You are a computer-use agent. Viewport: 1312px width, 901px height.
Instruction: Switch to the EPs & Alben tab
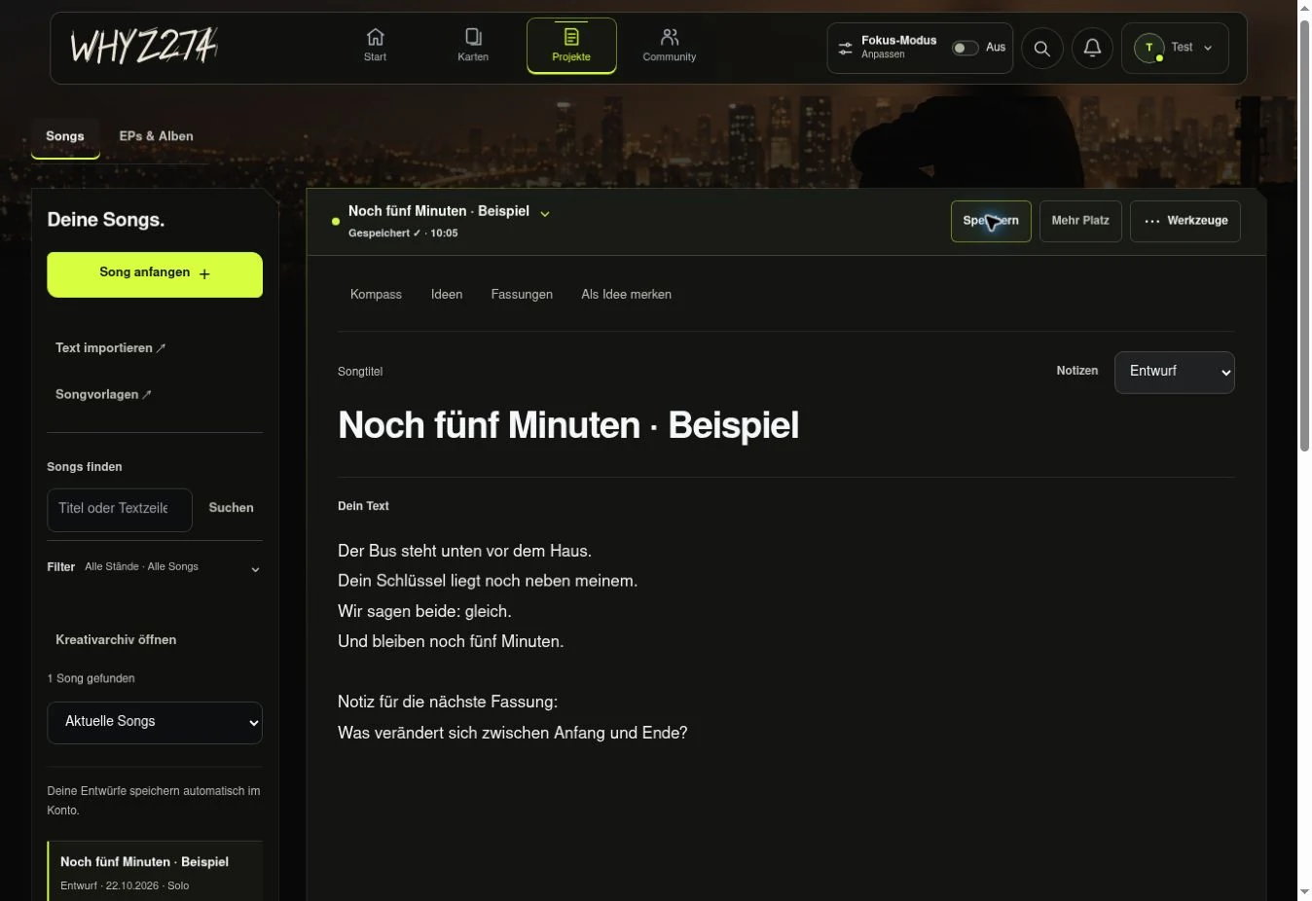pyautogui.click(x=156, y=137)
